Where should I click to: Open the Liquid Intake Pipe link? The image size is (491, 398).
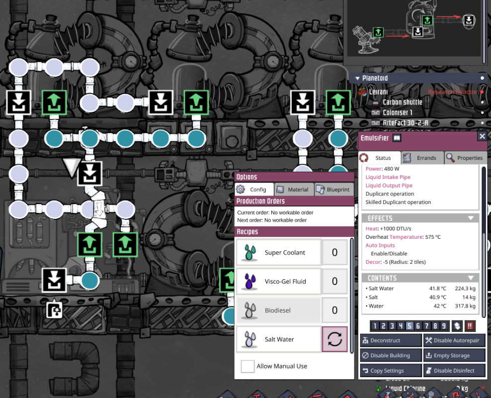[x=388, y=177]
